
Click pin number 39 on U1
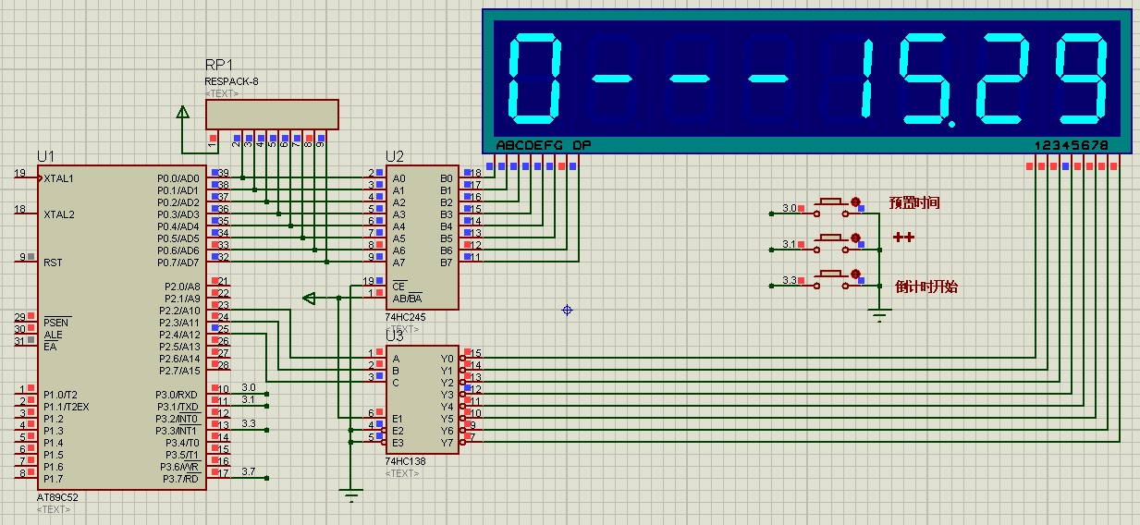(x=223, y=173)
